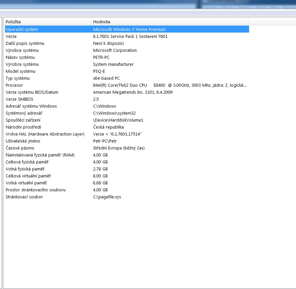The height and width of the screenshot is (289, 296).
Task: Click the 6,68 GB value
Action: [x=100, y=183]
